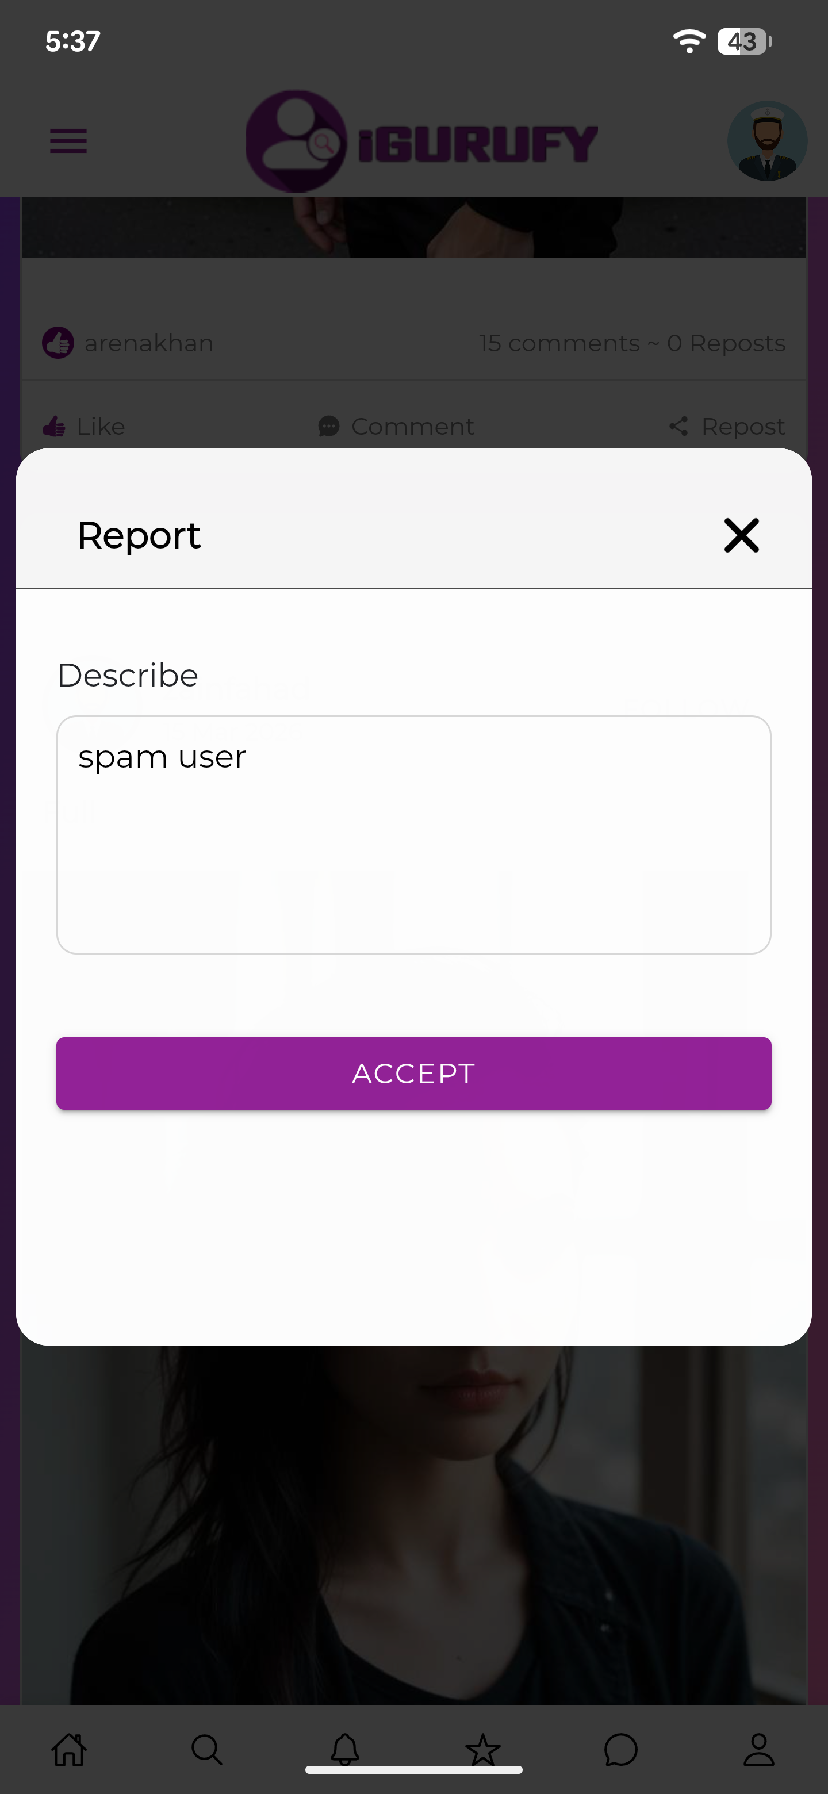
Task: Focus the Describe text field
Action: point(413,834)
